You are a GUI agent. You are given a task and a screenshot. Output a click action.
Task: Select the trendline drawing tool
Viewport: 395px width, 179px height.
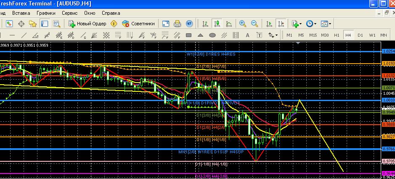click(x=24, y=35)
